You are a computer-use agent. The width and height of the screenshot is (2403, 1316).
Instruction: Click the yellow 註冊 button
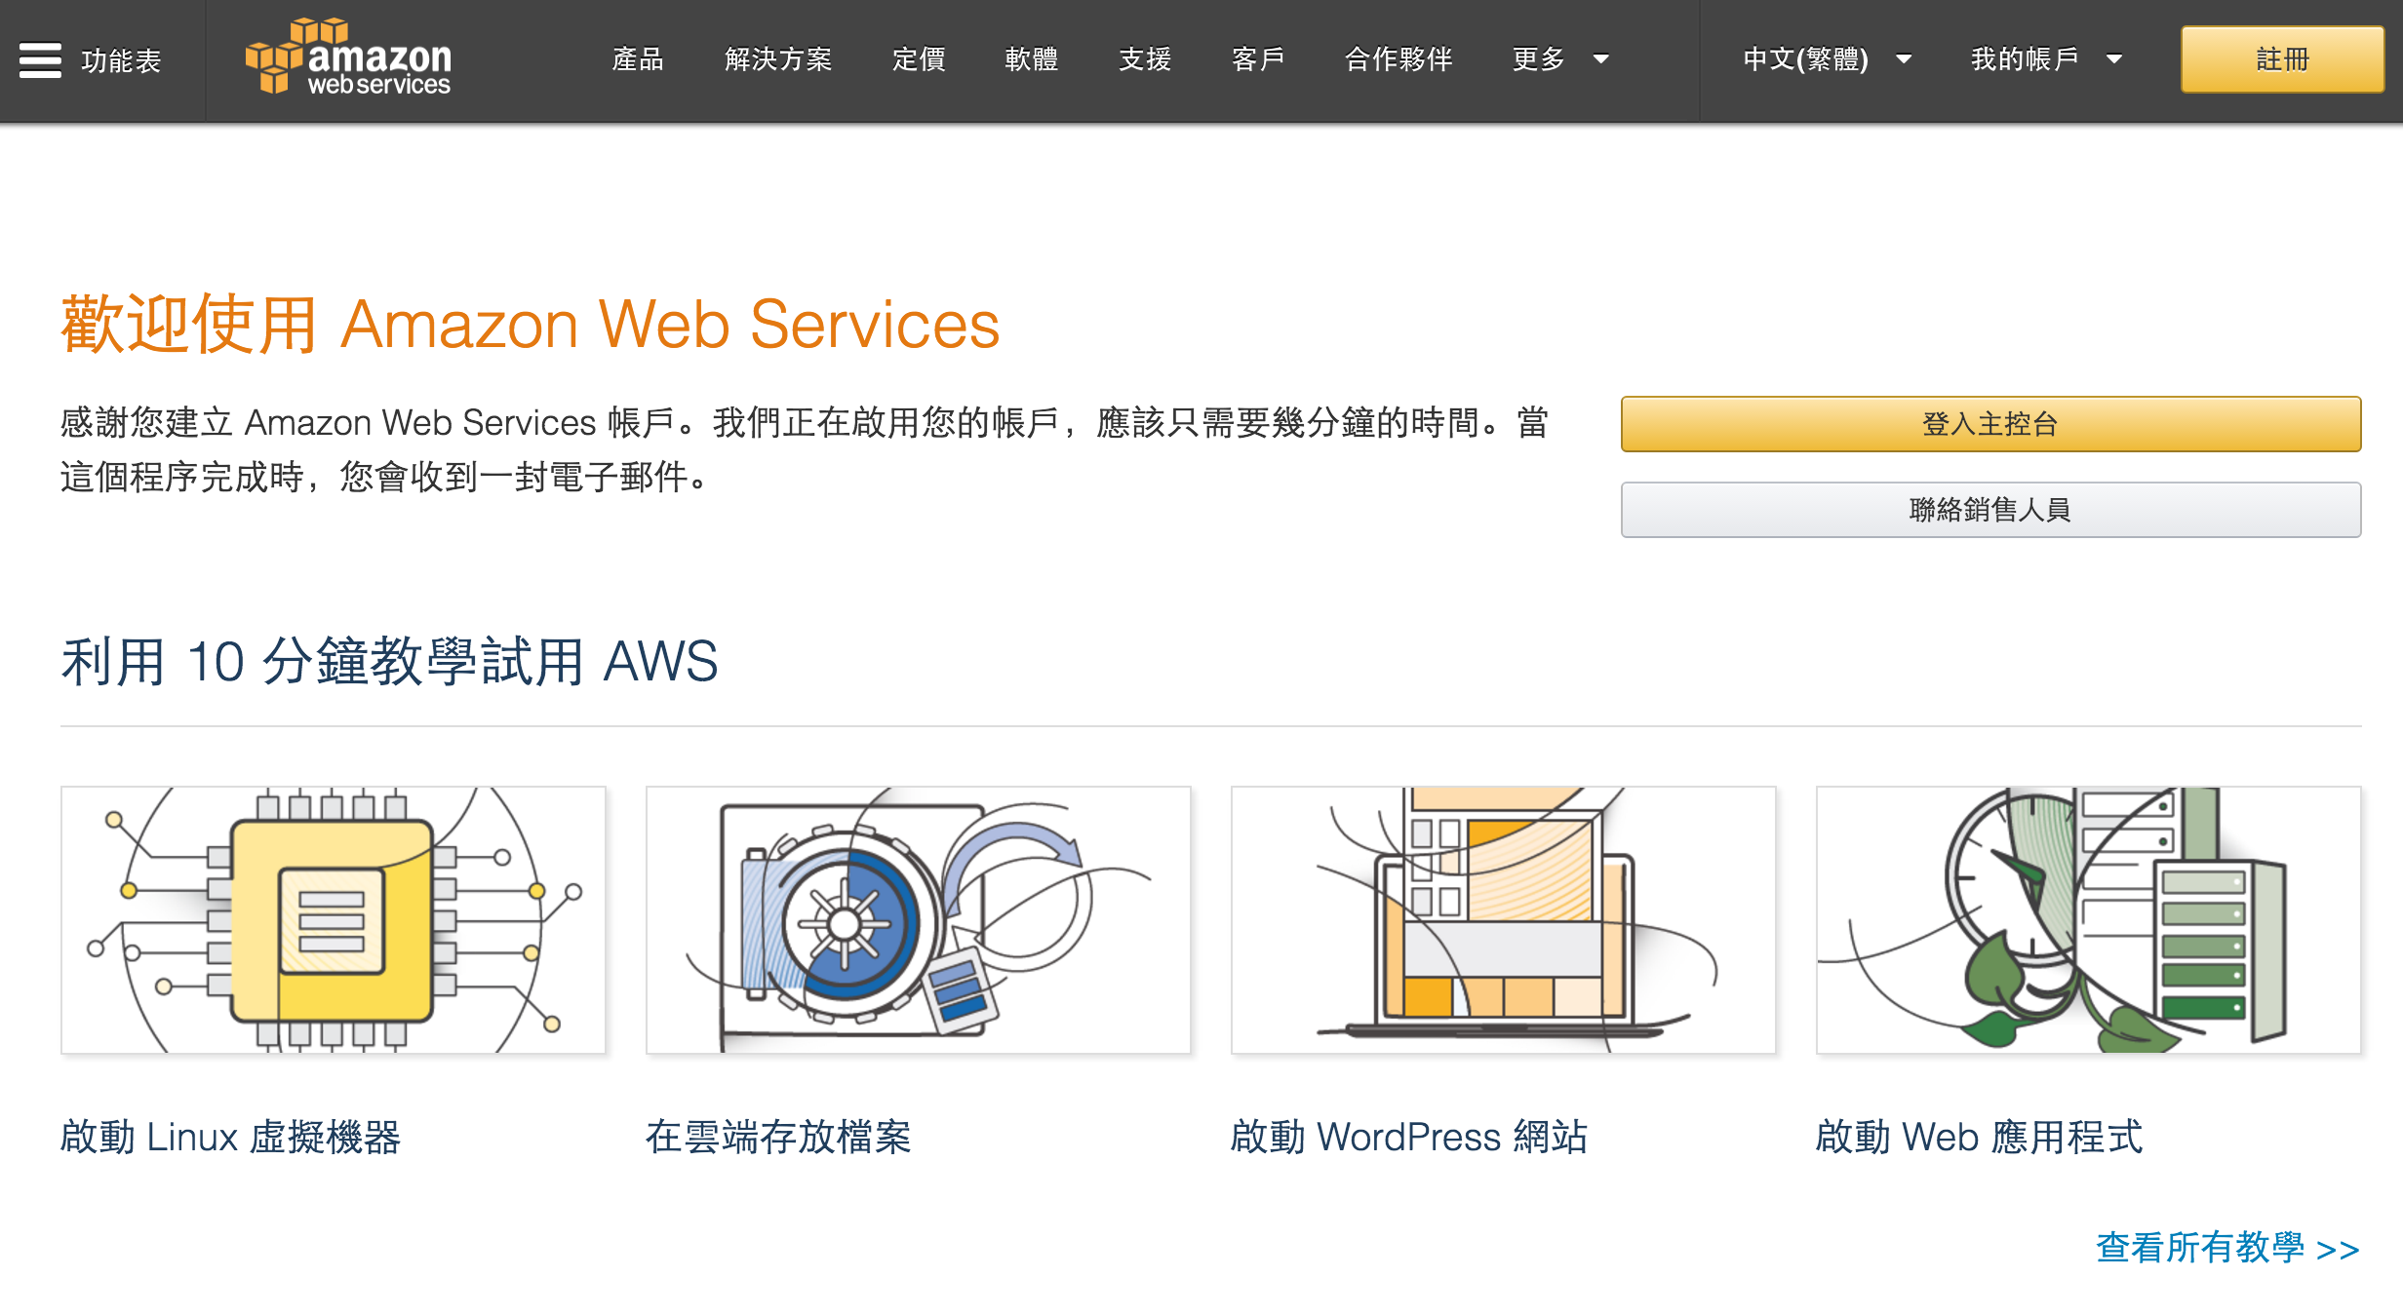click(x=2282, y=59)
